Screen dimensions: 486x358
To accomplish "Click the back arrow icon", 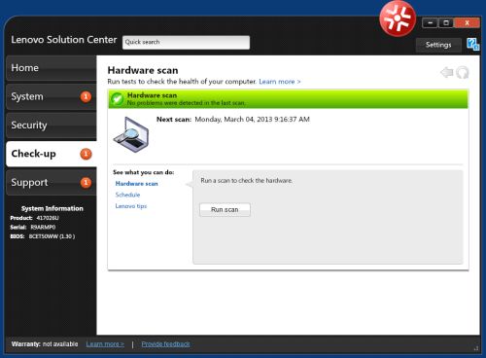I will [447, 72].
